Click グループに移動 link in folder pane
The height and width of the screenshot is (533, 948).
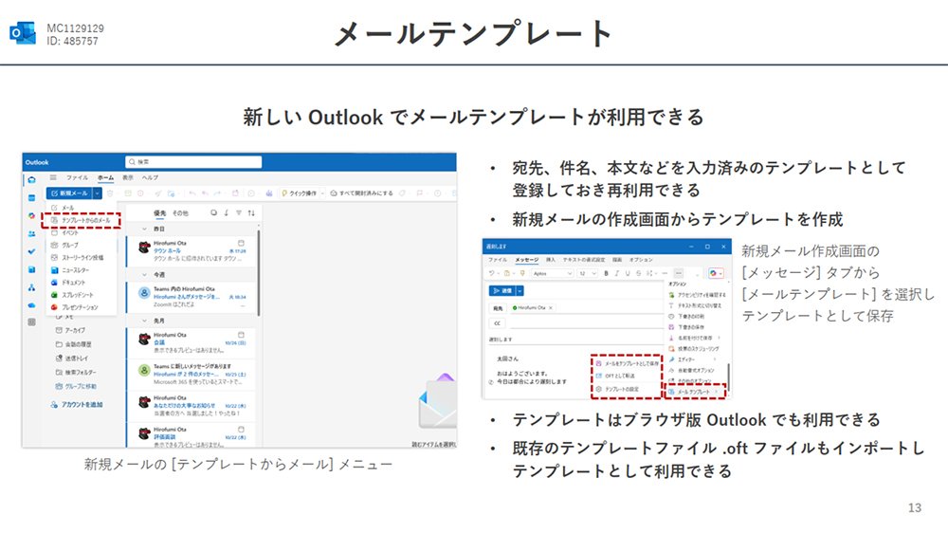click(76, 386)
